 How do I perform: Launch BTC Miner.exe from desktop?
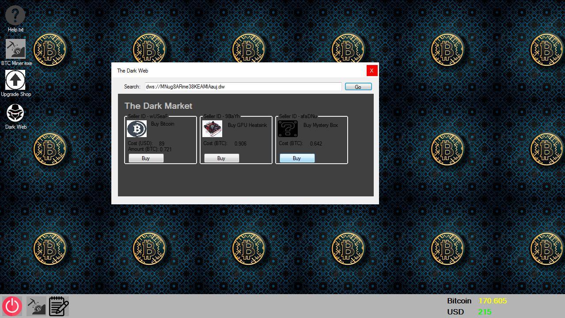coord(16,49)
